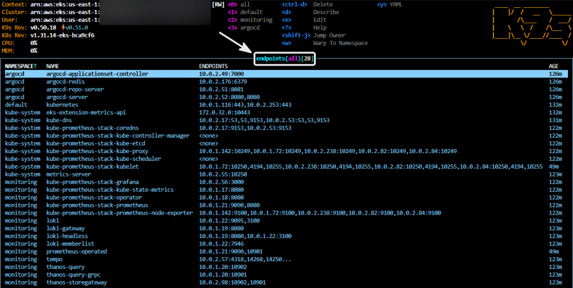
Task: Select the argocd-server row
Action: 286,97
